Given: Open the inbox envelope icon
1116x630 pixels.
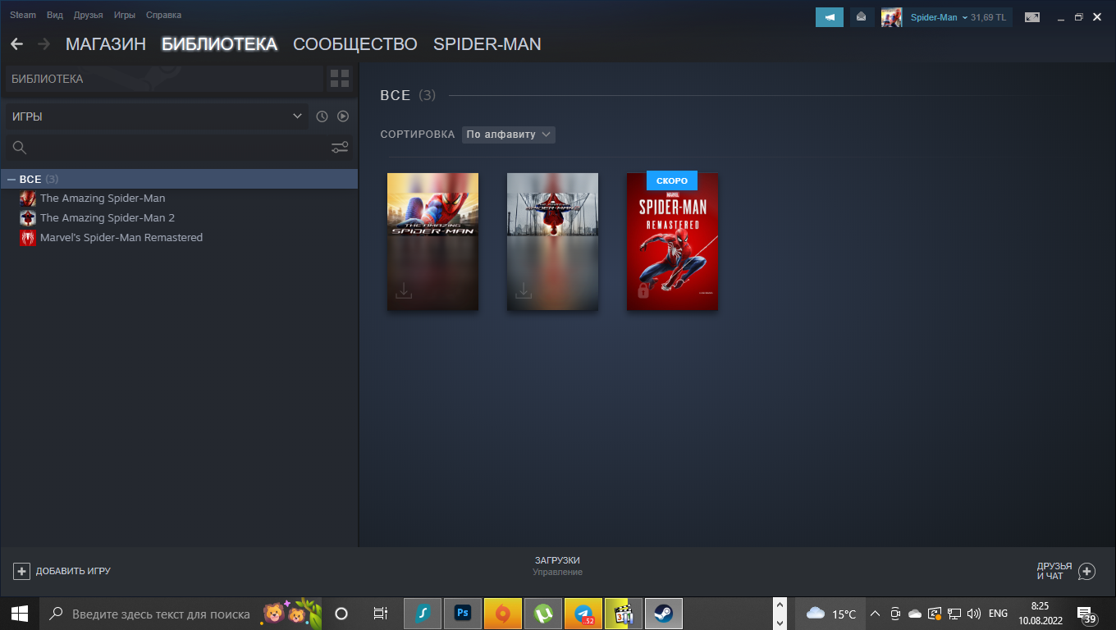Looking at the screenshot, I should pyautogui.click(x=861, y=17).
